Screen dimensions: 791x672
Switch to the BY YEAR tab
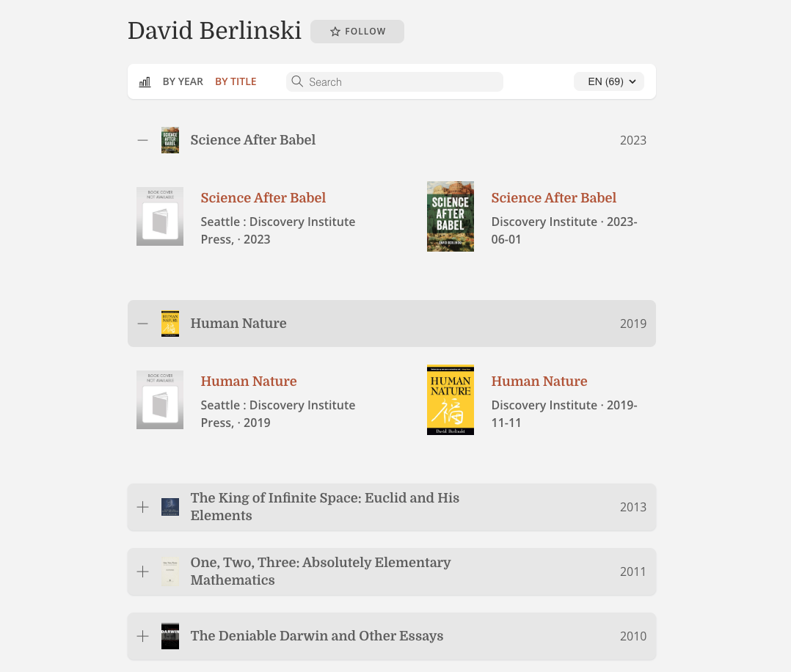coord(183,81)
